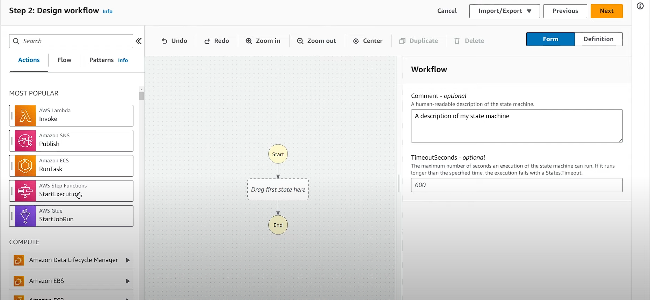
Task: Click the Cancel link
Action: 447,11
